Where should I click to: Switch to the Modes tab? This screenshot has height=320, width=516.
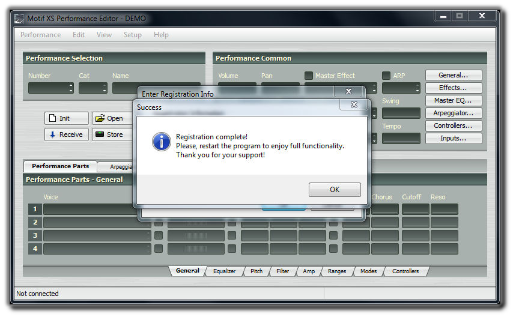(368, 271)
